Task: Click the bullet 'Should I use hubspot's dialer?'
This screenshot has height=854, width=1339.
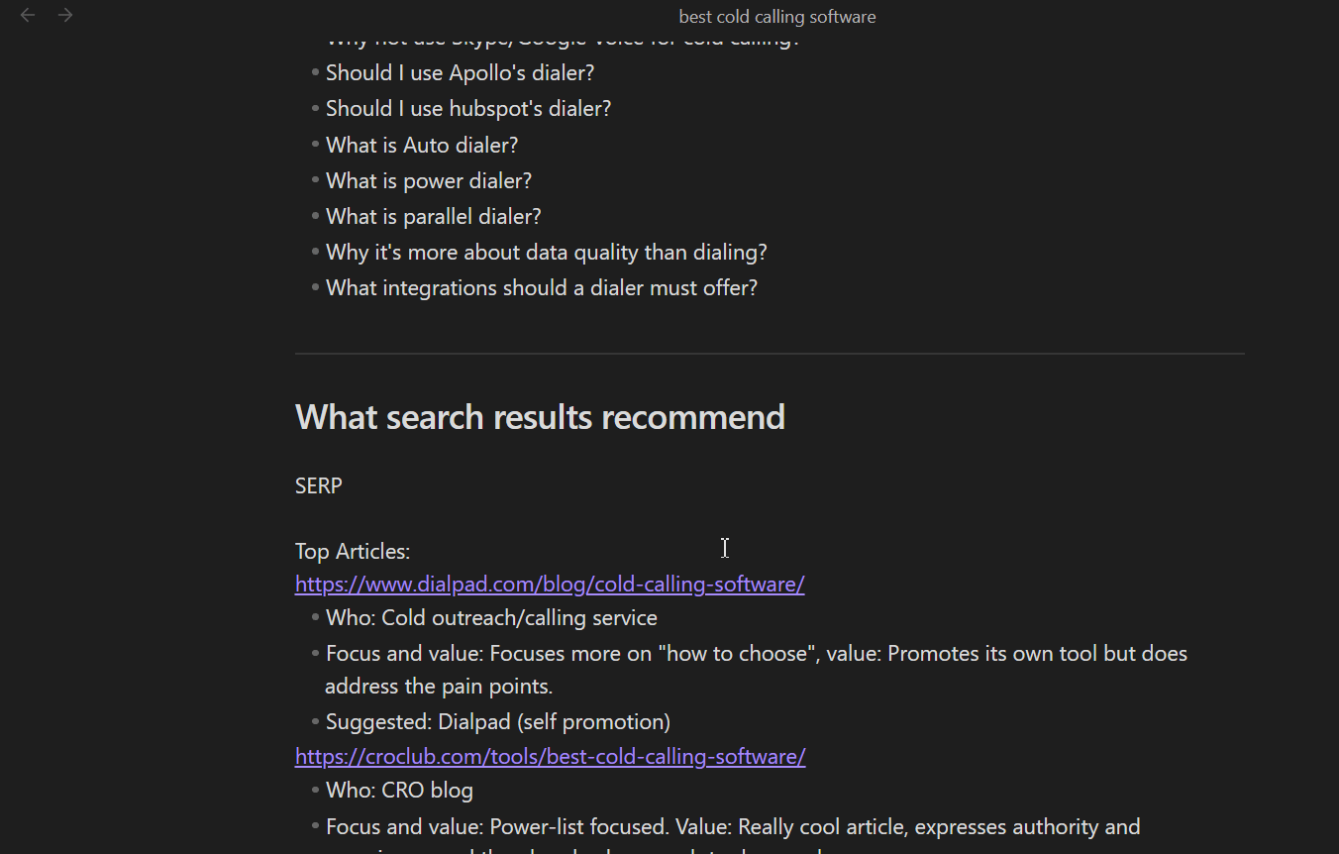Action: [x=467, y=108]
